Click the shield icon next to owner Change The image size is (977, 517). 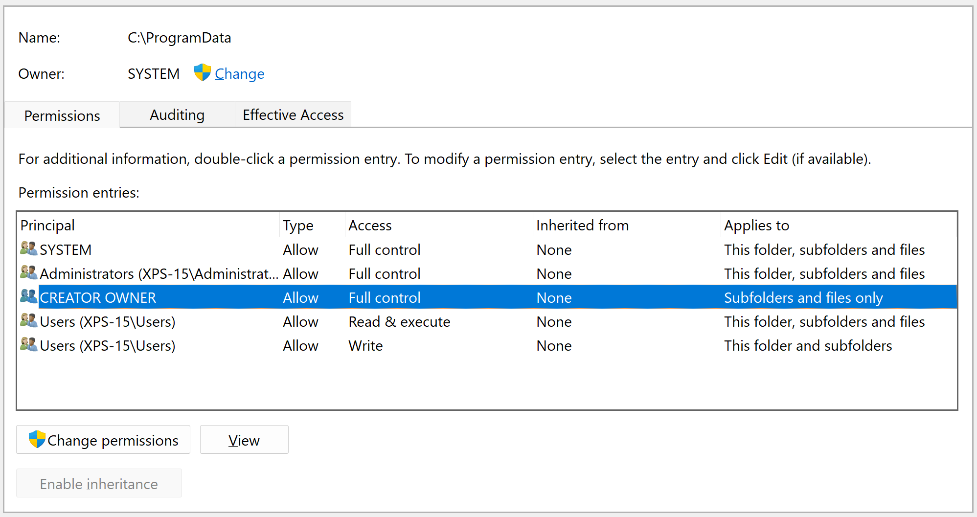[x=202, y=73]
